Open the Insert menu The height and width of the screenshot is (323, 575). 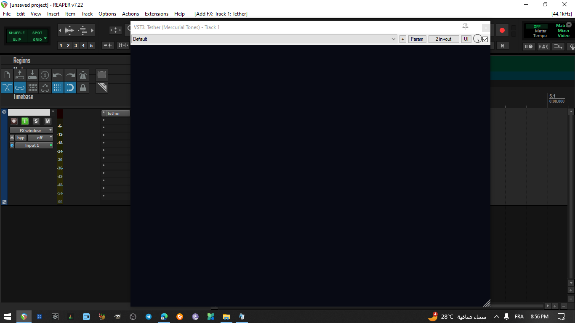click(x=53, y=14)
